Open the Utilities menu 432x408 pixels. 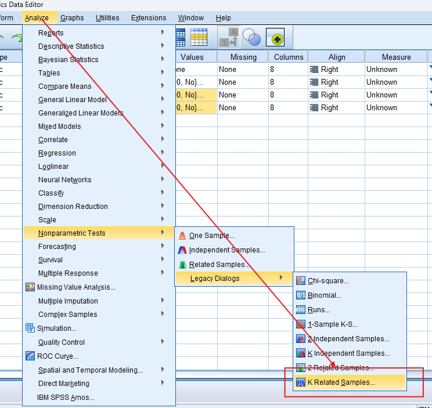point(107,18)
